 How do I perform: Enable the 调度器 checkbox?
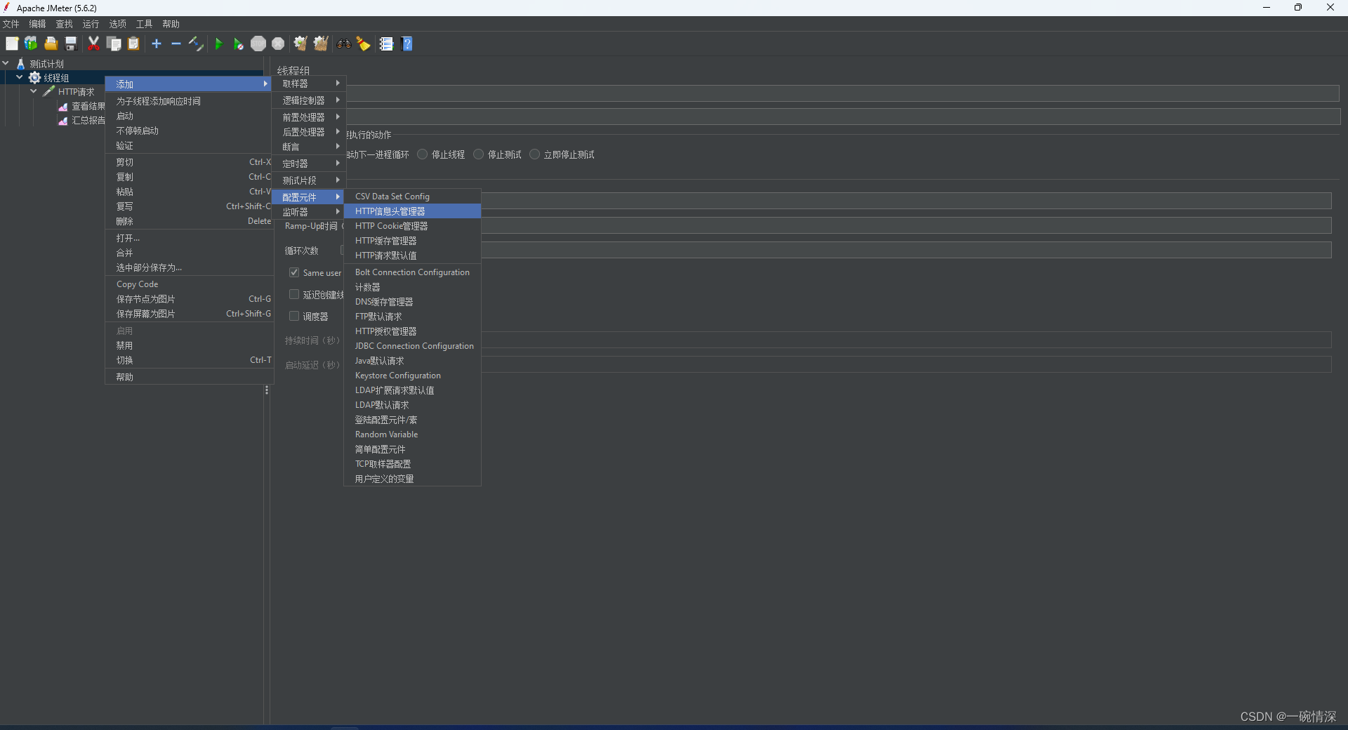tap(294, 316)
